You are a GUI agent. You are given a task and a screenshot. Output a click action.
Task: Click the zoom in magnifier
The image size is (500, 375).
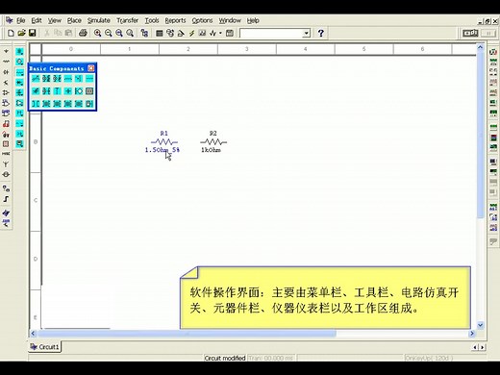97,33
